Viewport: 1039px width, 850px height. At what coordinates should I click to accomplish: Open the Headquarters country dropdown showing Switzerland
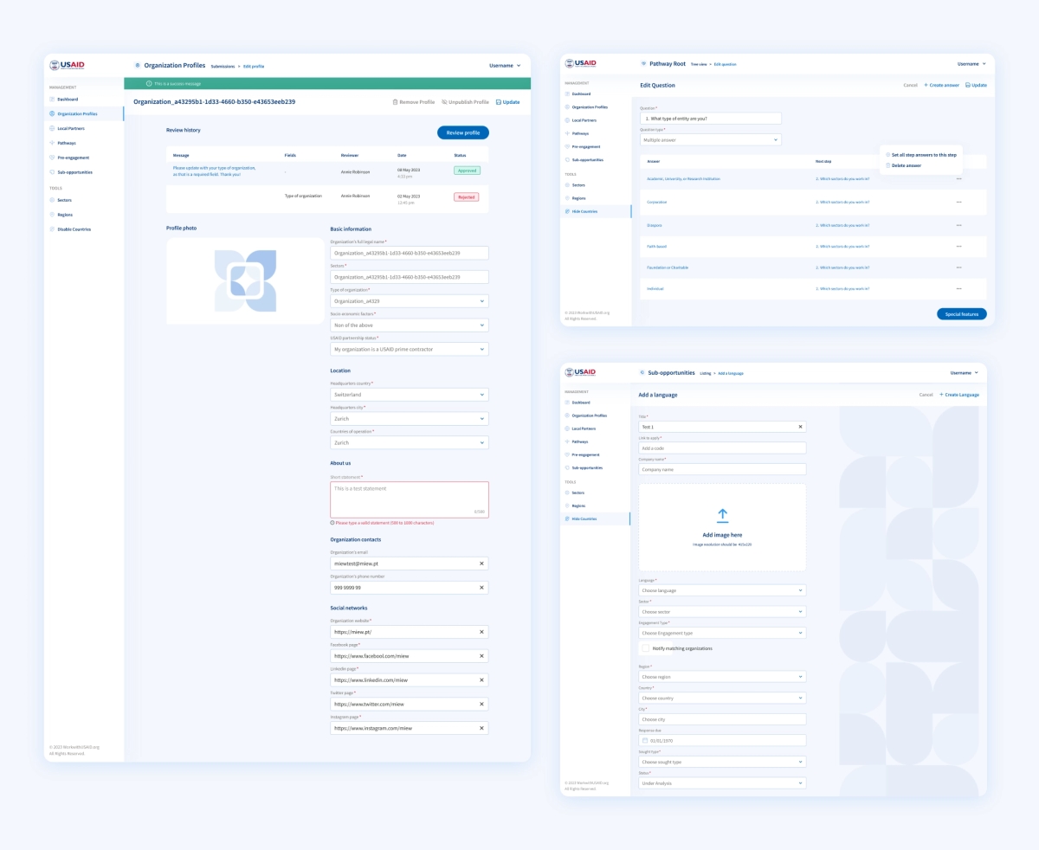(409, 395)
